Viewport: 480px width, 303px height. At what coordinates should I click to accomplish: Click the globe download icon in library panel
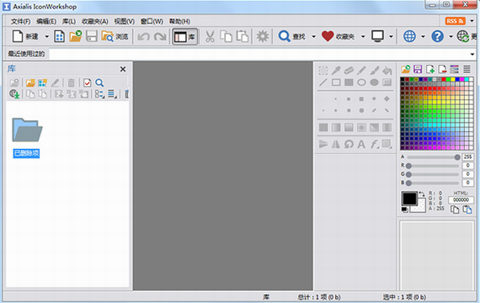pyautogui.click(x=14, y=93)
